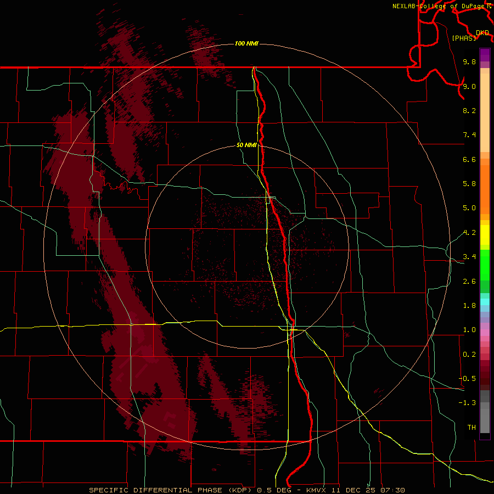This screenshot has height=494, width=494.
Task: Click the 3.4 scale value
Action: click(x=469, y=257)
